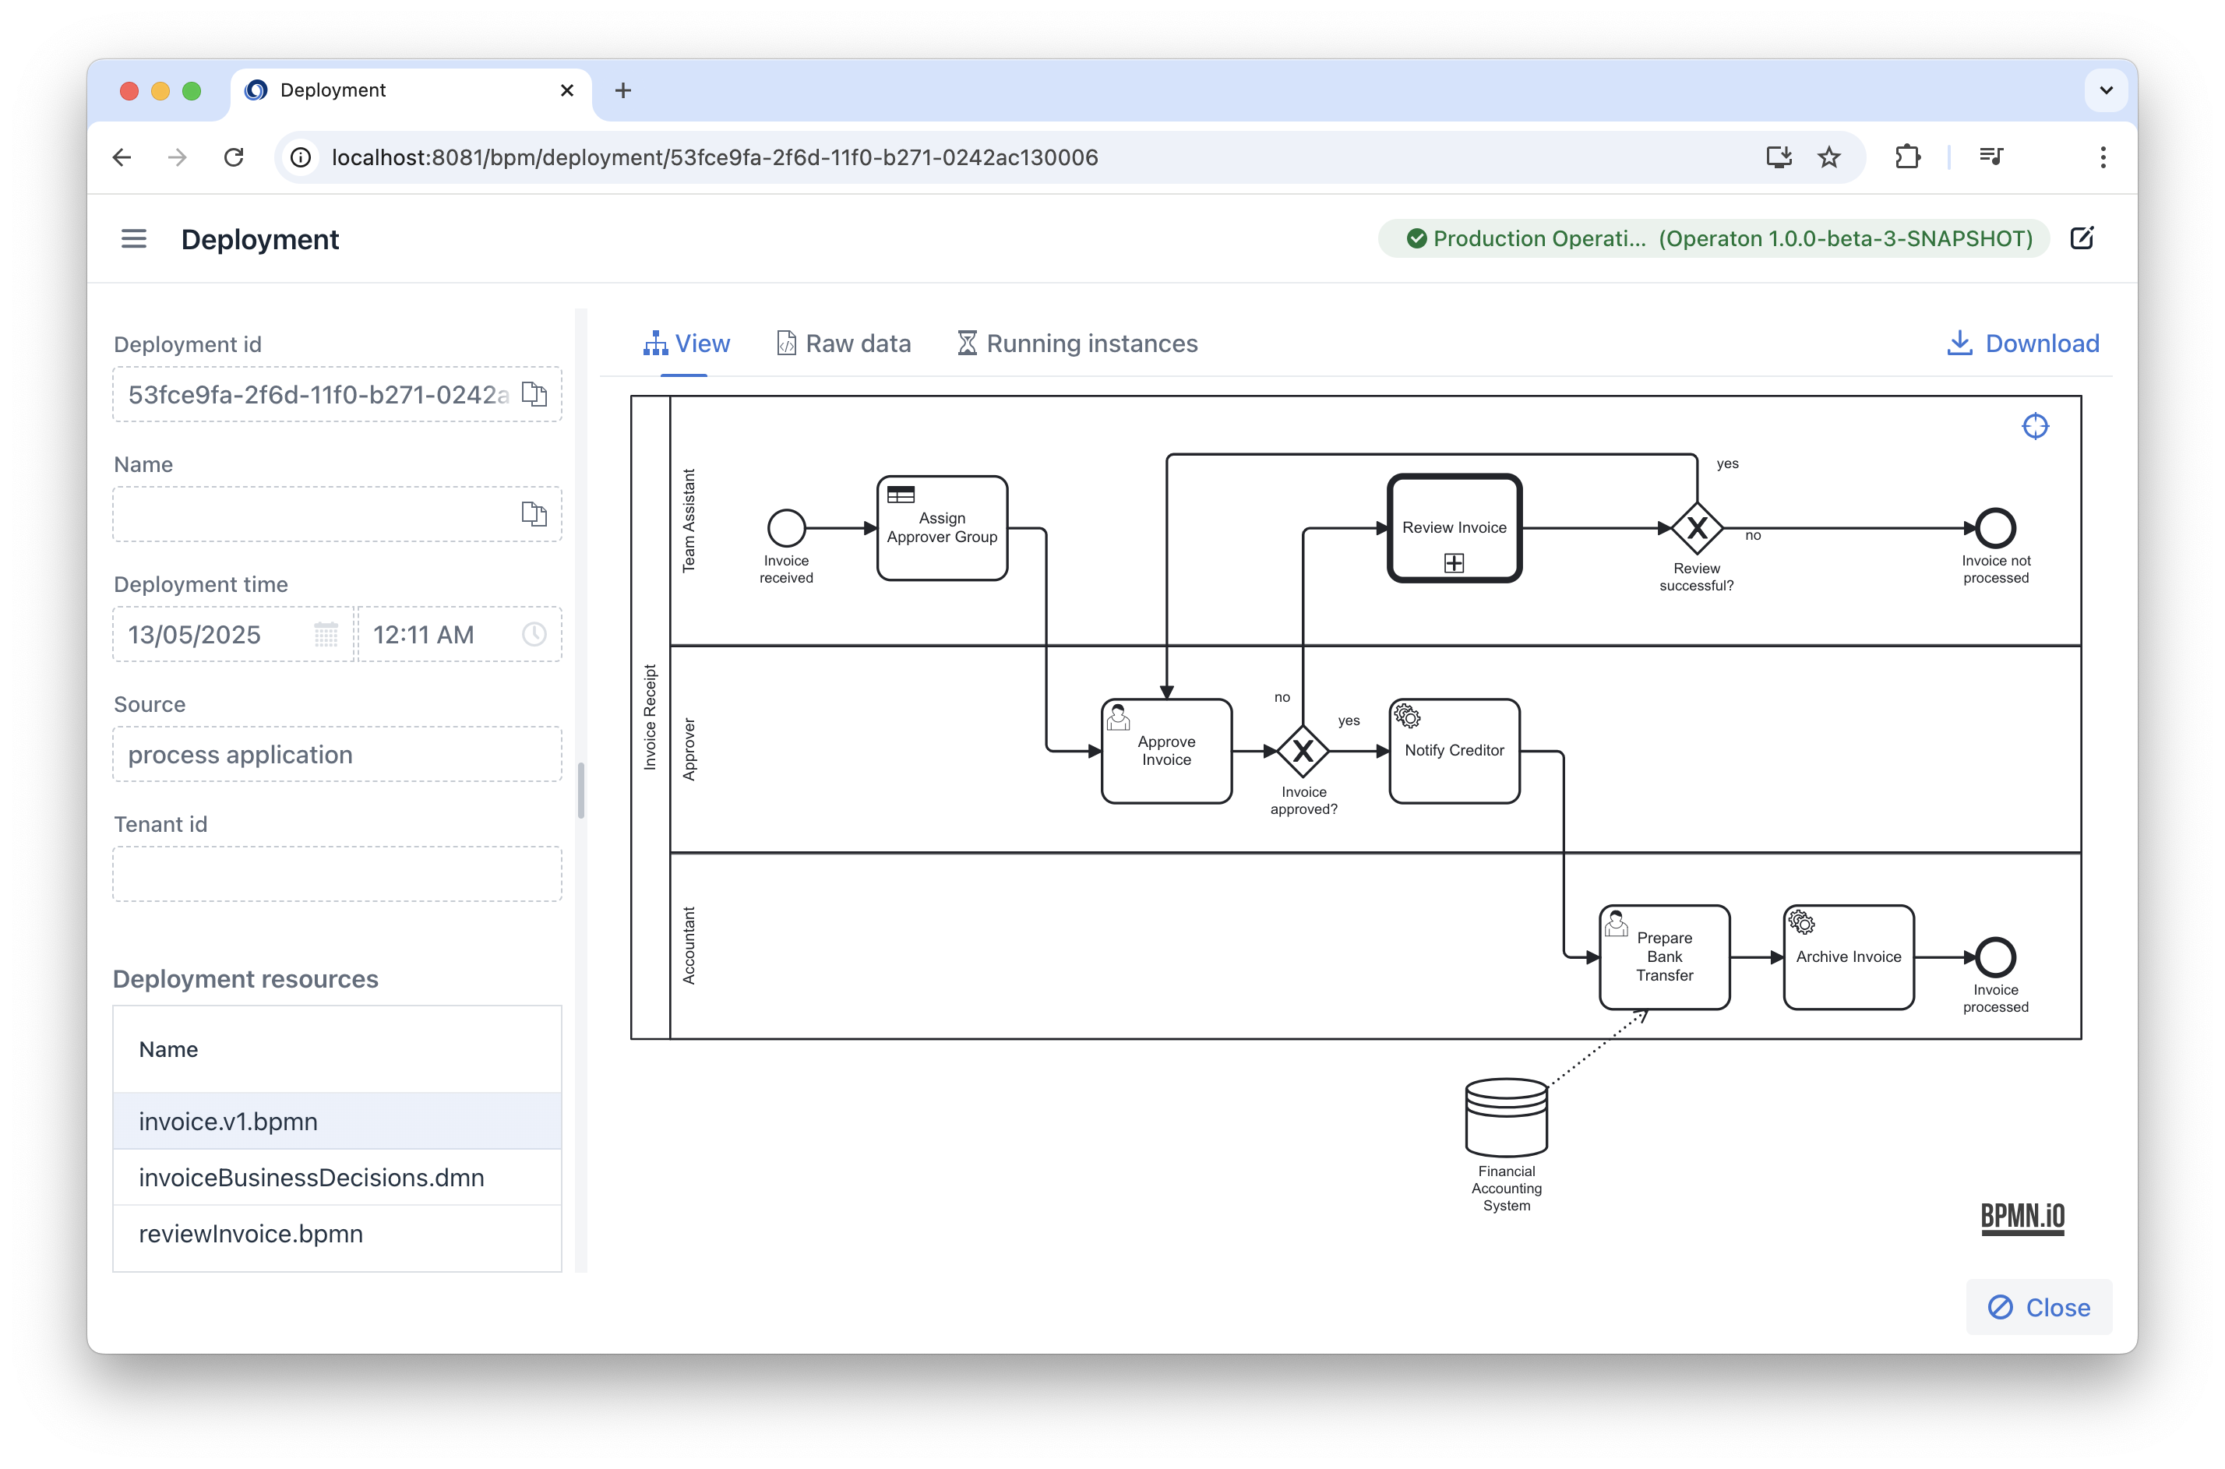
Task: Click the Review Invoice task in diagram
Action: 1454,528
